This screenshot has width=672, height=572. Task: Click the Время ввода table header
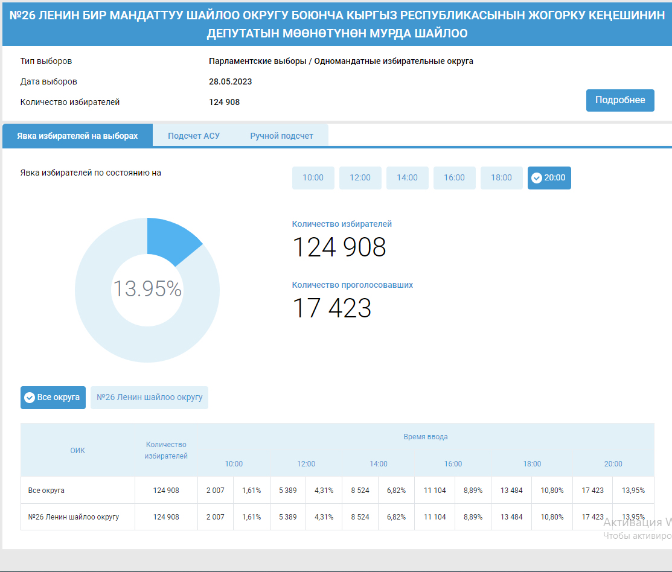coord(425,437)
